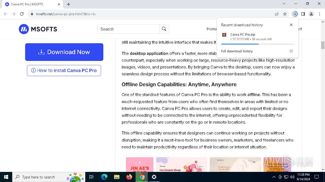The width and height of the screenshot is (325, 182).
Task: Click the share page icon
Action: tap(277, 14)
